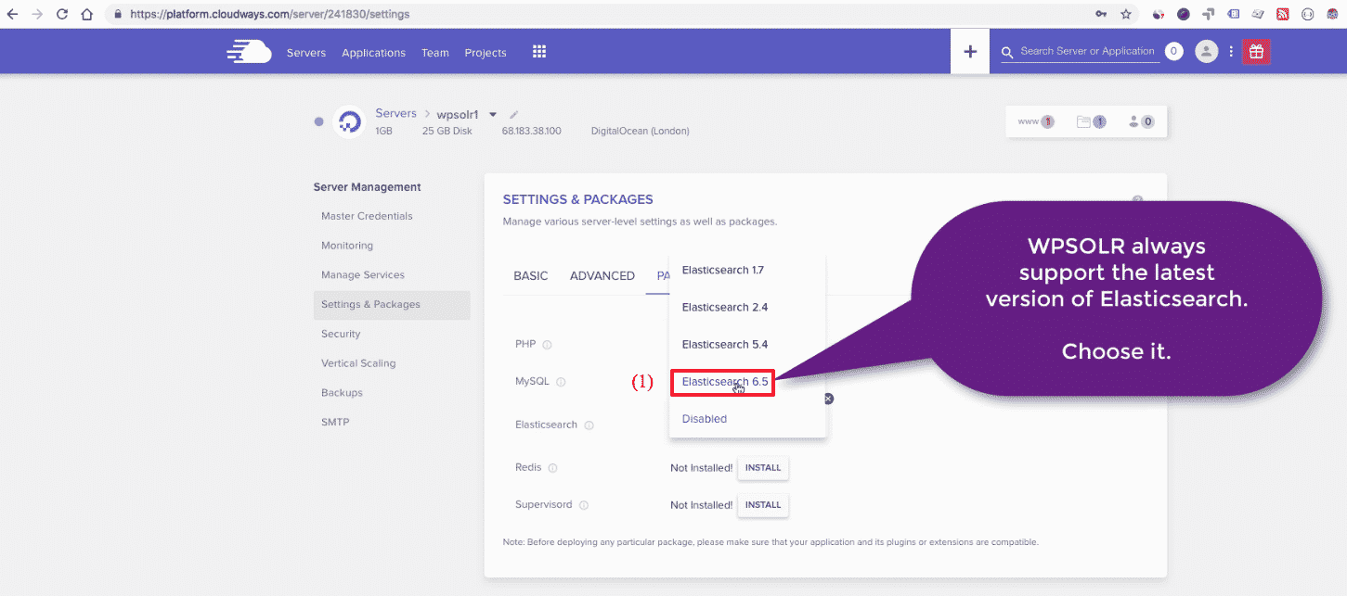Click the info icon beside PHP
This screenshot has height=596, width=1347.
547,345
